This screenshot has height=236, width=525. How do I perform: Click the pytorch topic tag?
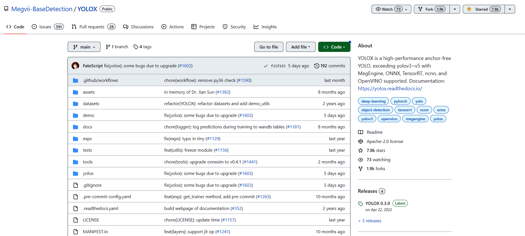click(x=400, y=101)
